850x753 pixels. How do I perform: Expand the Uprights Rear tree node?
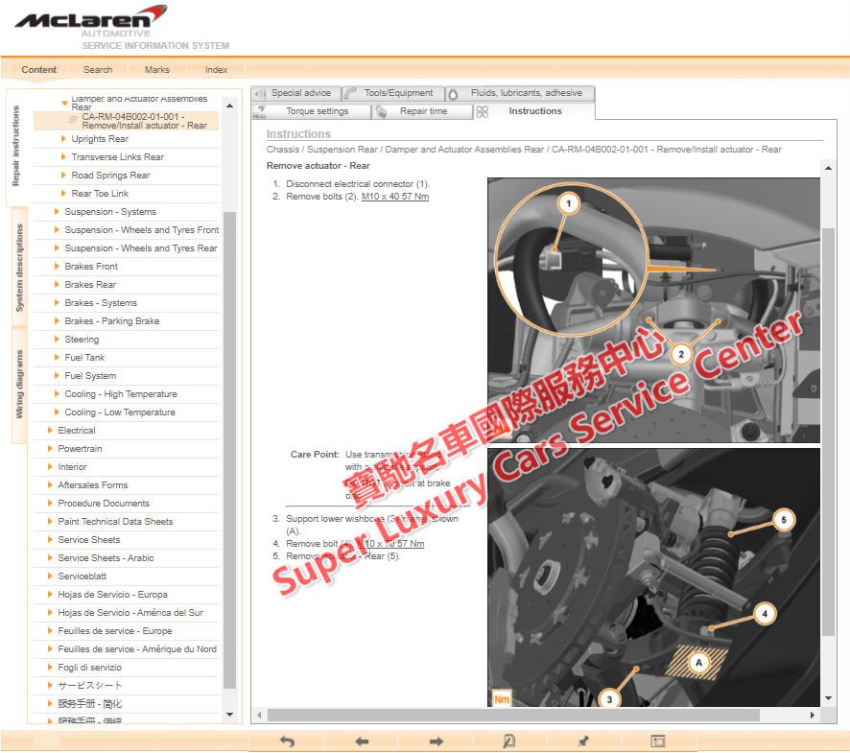pyautogui.click(x=64, y=139)
